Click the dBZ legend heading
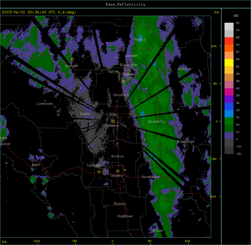Screen dimensions: 251x245 [x=236, y=15]
